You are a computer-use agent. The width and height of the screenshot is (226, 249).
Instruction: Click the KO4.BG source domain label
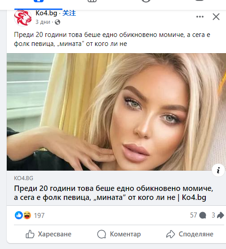tap(23, 178)
